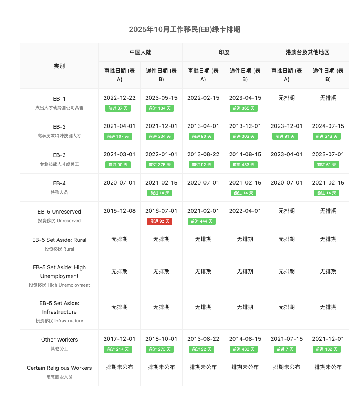Image resolution: width=363 pixels, height=395 pixels.
Task: Click the red "倒退 92 天" badge
Action: point(160,221)
